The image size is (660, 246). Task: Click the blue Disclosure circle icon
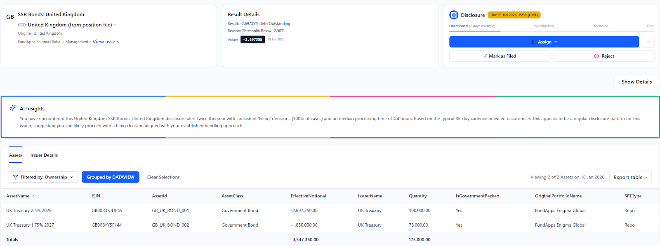[454, 15]
